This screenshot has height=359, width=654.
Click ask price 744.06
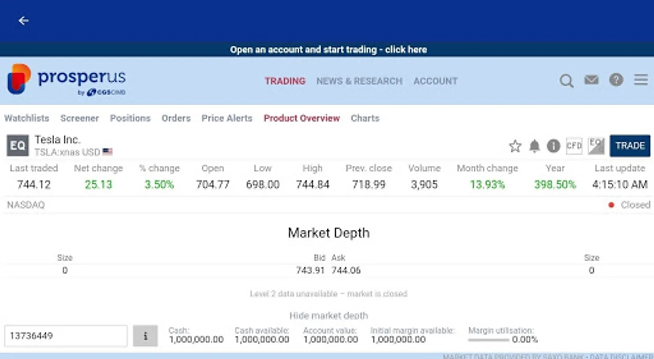click(346, 270)
